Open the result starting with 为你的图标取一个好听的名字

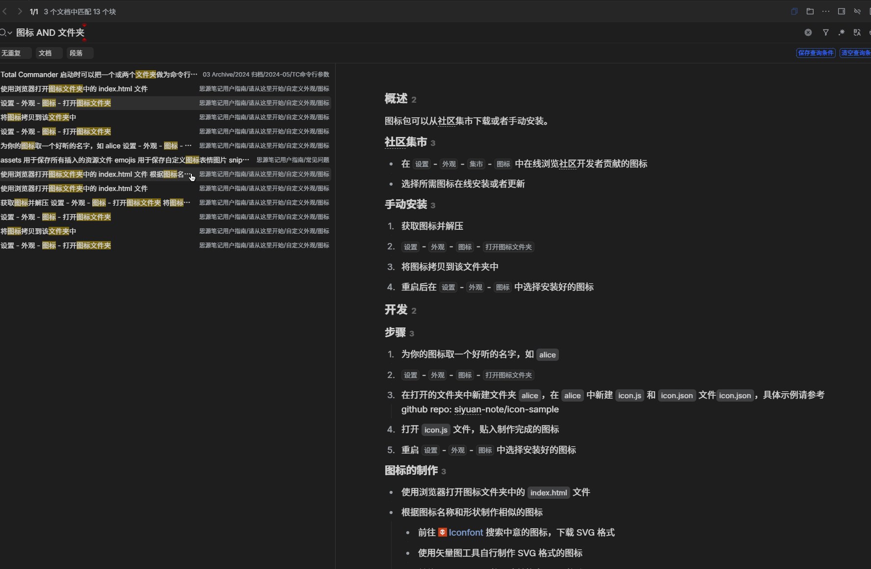click(x=165, y=146)
